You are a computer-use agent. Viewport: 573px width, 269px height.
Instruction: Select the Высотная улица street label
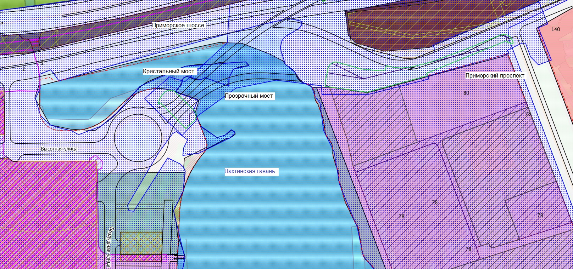(59, 149)
